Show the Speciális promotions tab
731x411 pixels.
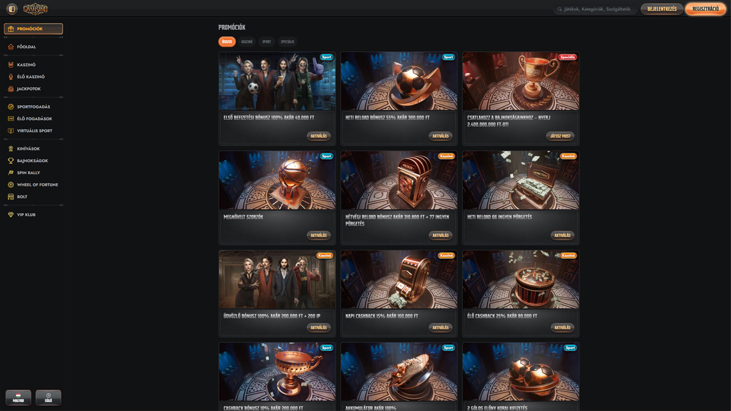point(288,42)
